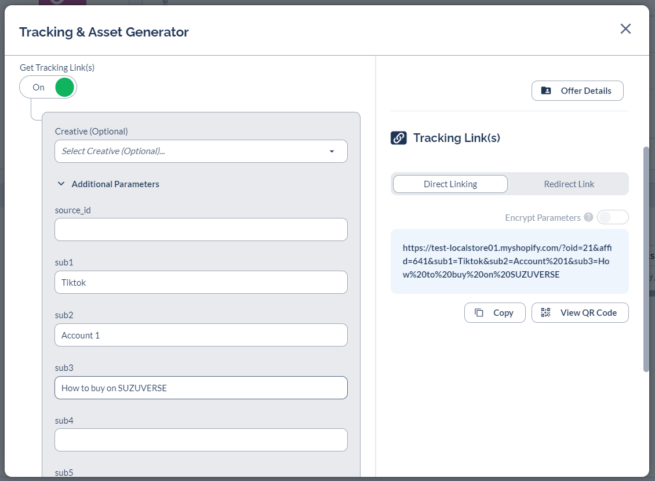Click the folder icon in Offer Details

(546, 91)
